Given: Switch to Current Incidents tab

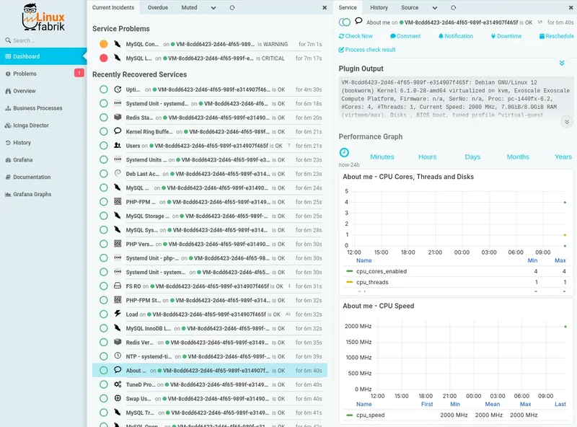Looking at the screenshot, I should 113,7.
